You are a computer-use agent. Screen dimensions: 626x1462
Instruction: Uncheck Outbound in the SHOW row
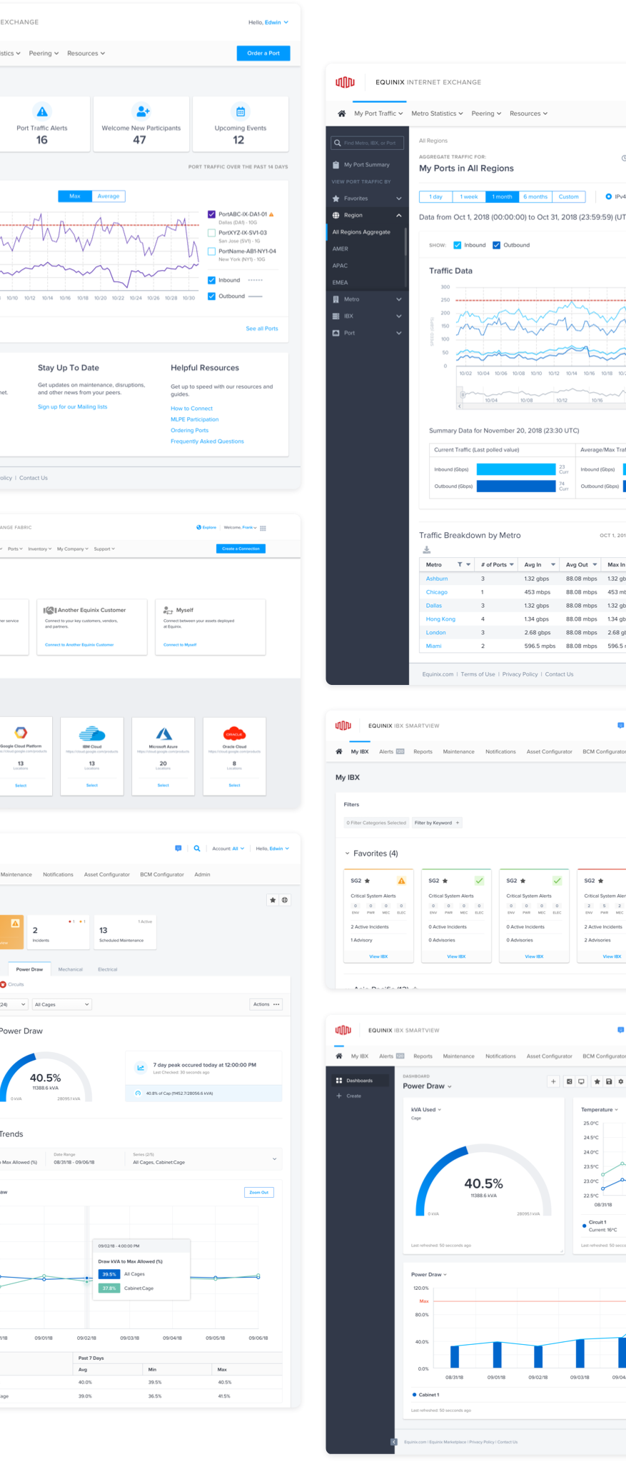tap(497, 245)
